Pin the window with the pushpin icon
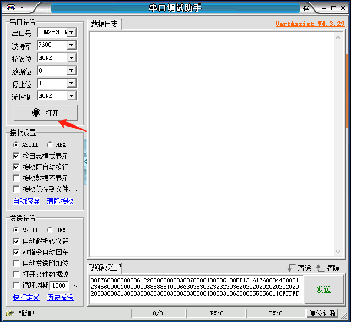This screenshot has width=351, height=322. (306, 8)
